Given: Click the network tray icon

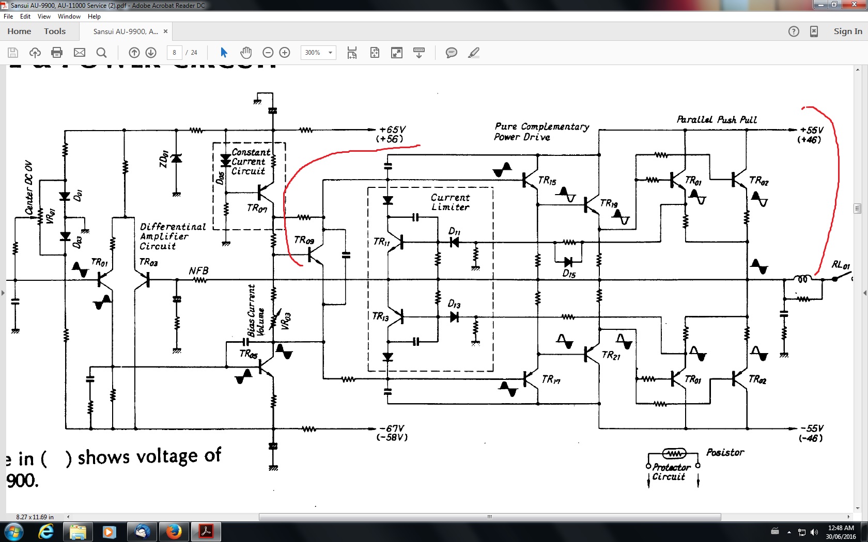Looking at the screenshot, I should (x=802, y=532).
